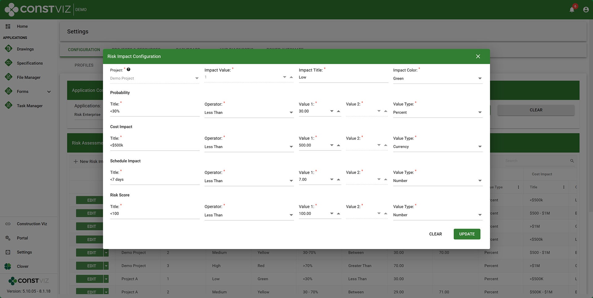
Task: Select the Profiles tab
Action: pos(84,65)
